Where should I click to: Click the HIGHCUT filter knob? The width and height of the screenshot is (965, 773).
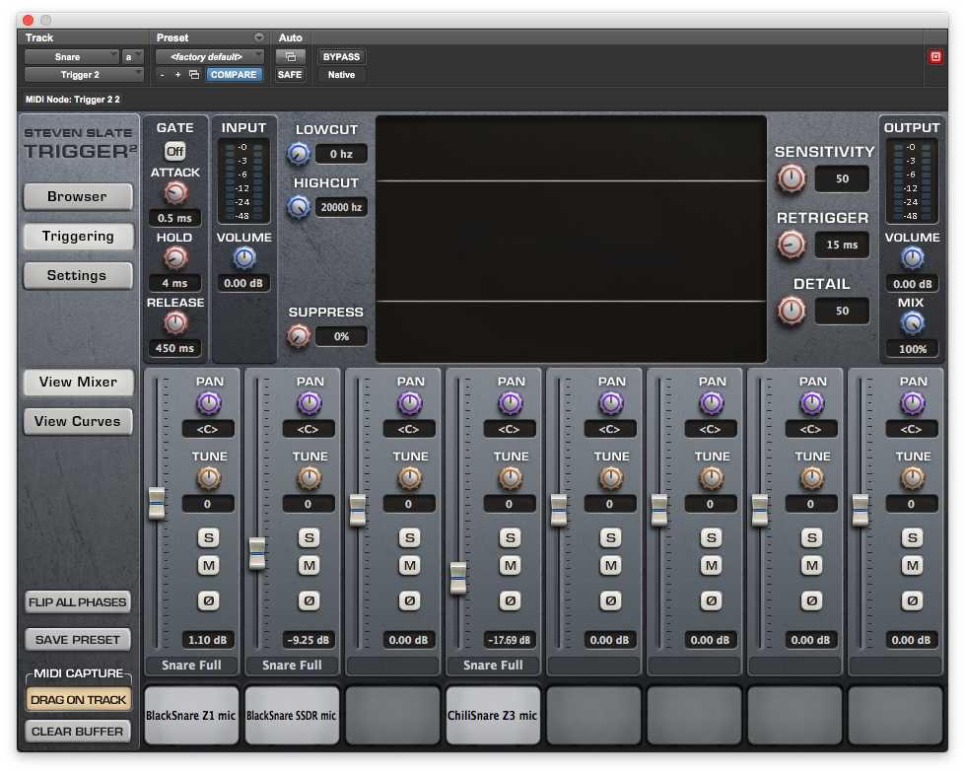(299, 207)
